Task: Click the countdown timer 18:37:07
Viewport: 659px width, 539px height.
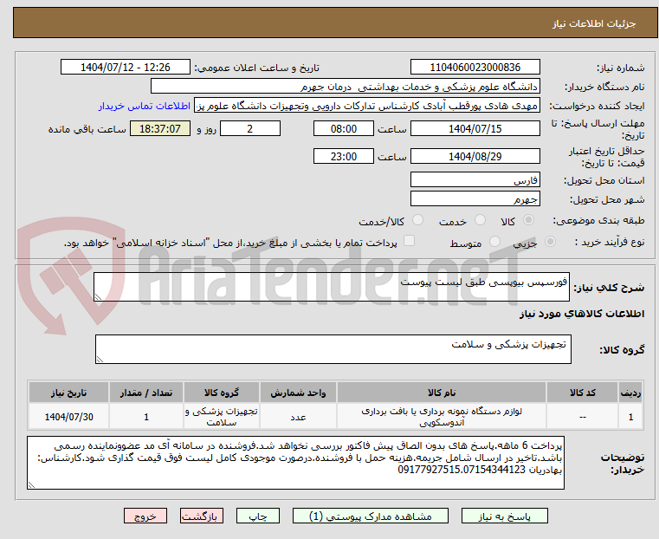Action: tap(160, 128)
